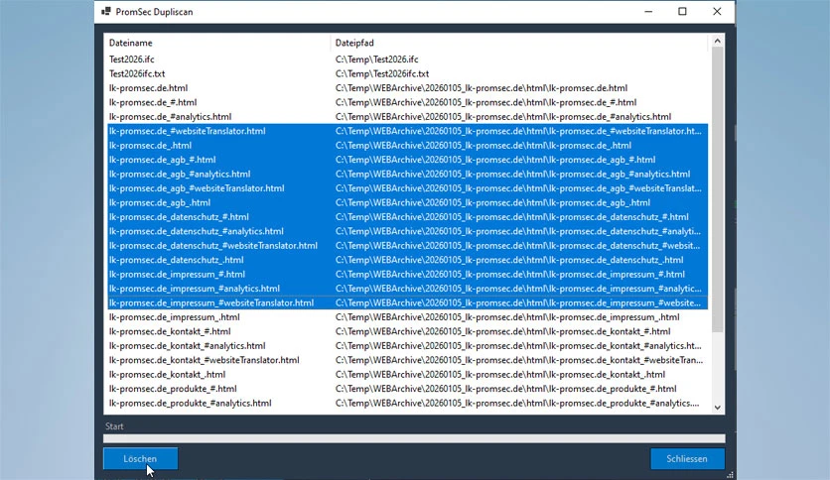
Task: Click the PromSec Dupliscan title bar icon
Action: (x=106, y=12)
